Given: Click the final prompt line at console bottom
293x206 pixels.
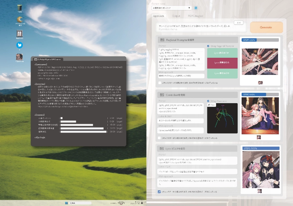Looking at the screenshot, I should pyautogui.click(x=40, y=138).
